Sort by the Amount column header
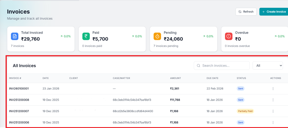288x128 pixels. point(175,78)
